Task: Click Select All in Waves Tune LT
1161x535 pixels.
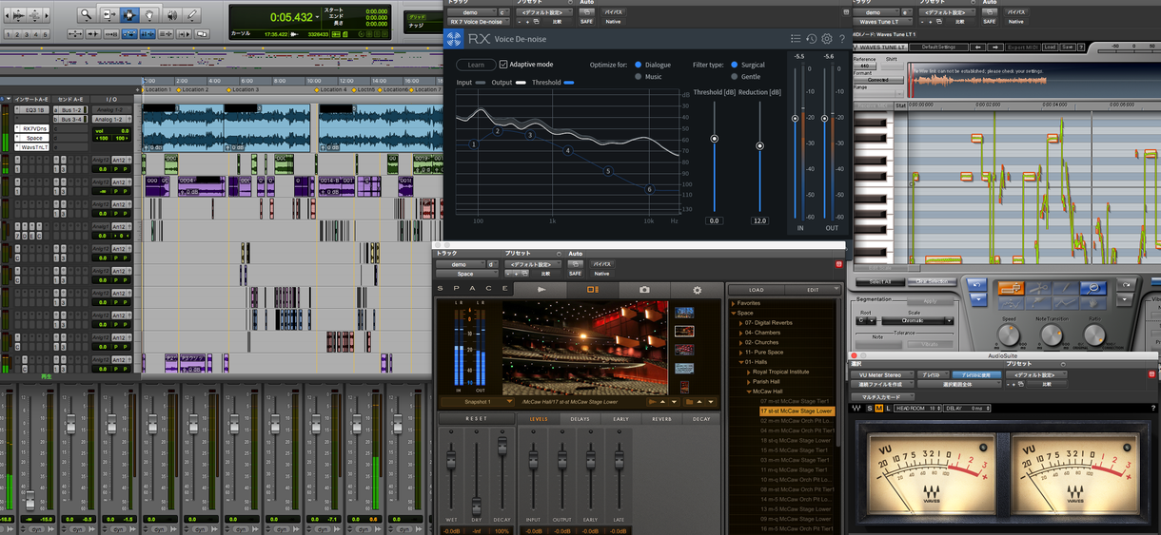Action: pyautogui.click(x=880, y=282)
